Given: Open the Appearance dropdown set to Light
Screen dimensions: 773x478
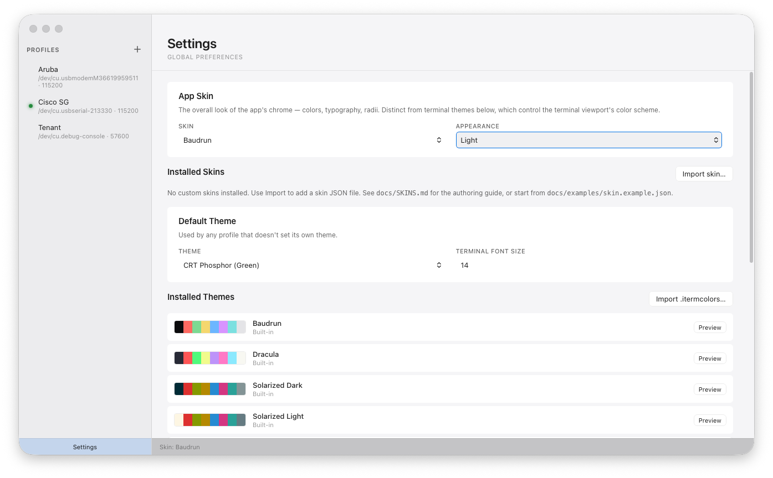Looking at the screenshot, I should click(x=588, y=140).
